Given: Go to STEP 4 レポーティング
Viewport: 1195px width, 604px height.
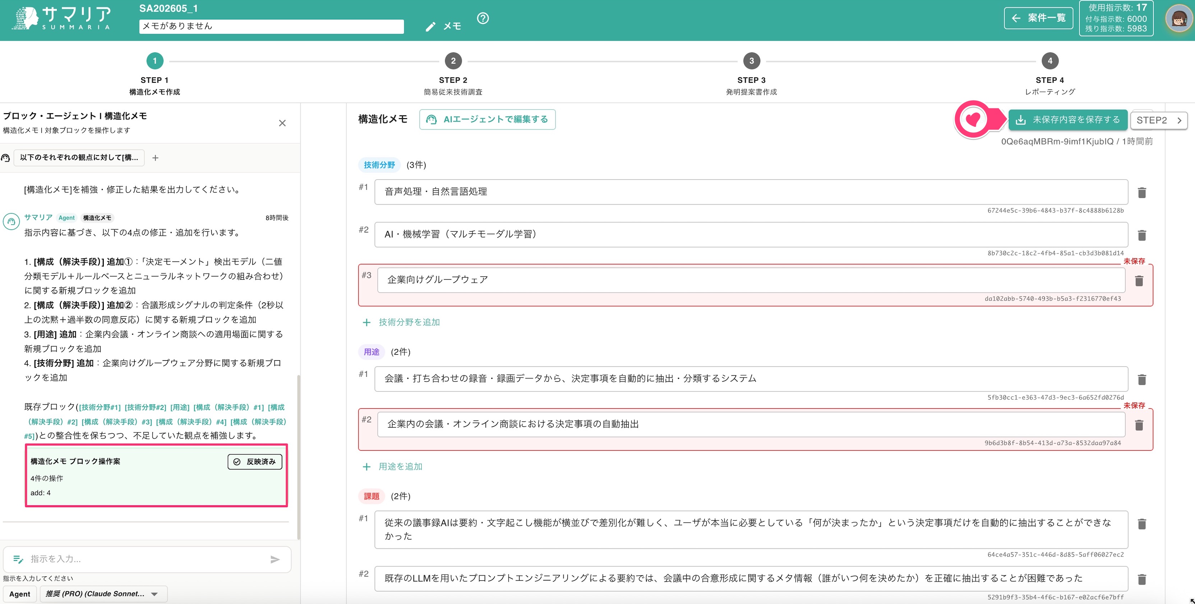Looking at the screenshot, I should [1050, 74].
